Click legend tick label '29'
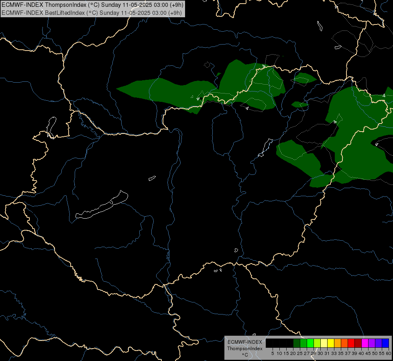The width and height of the screenshot is (393, 361). (x=313, y=353)
